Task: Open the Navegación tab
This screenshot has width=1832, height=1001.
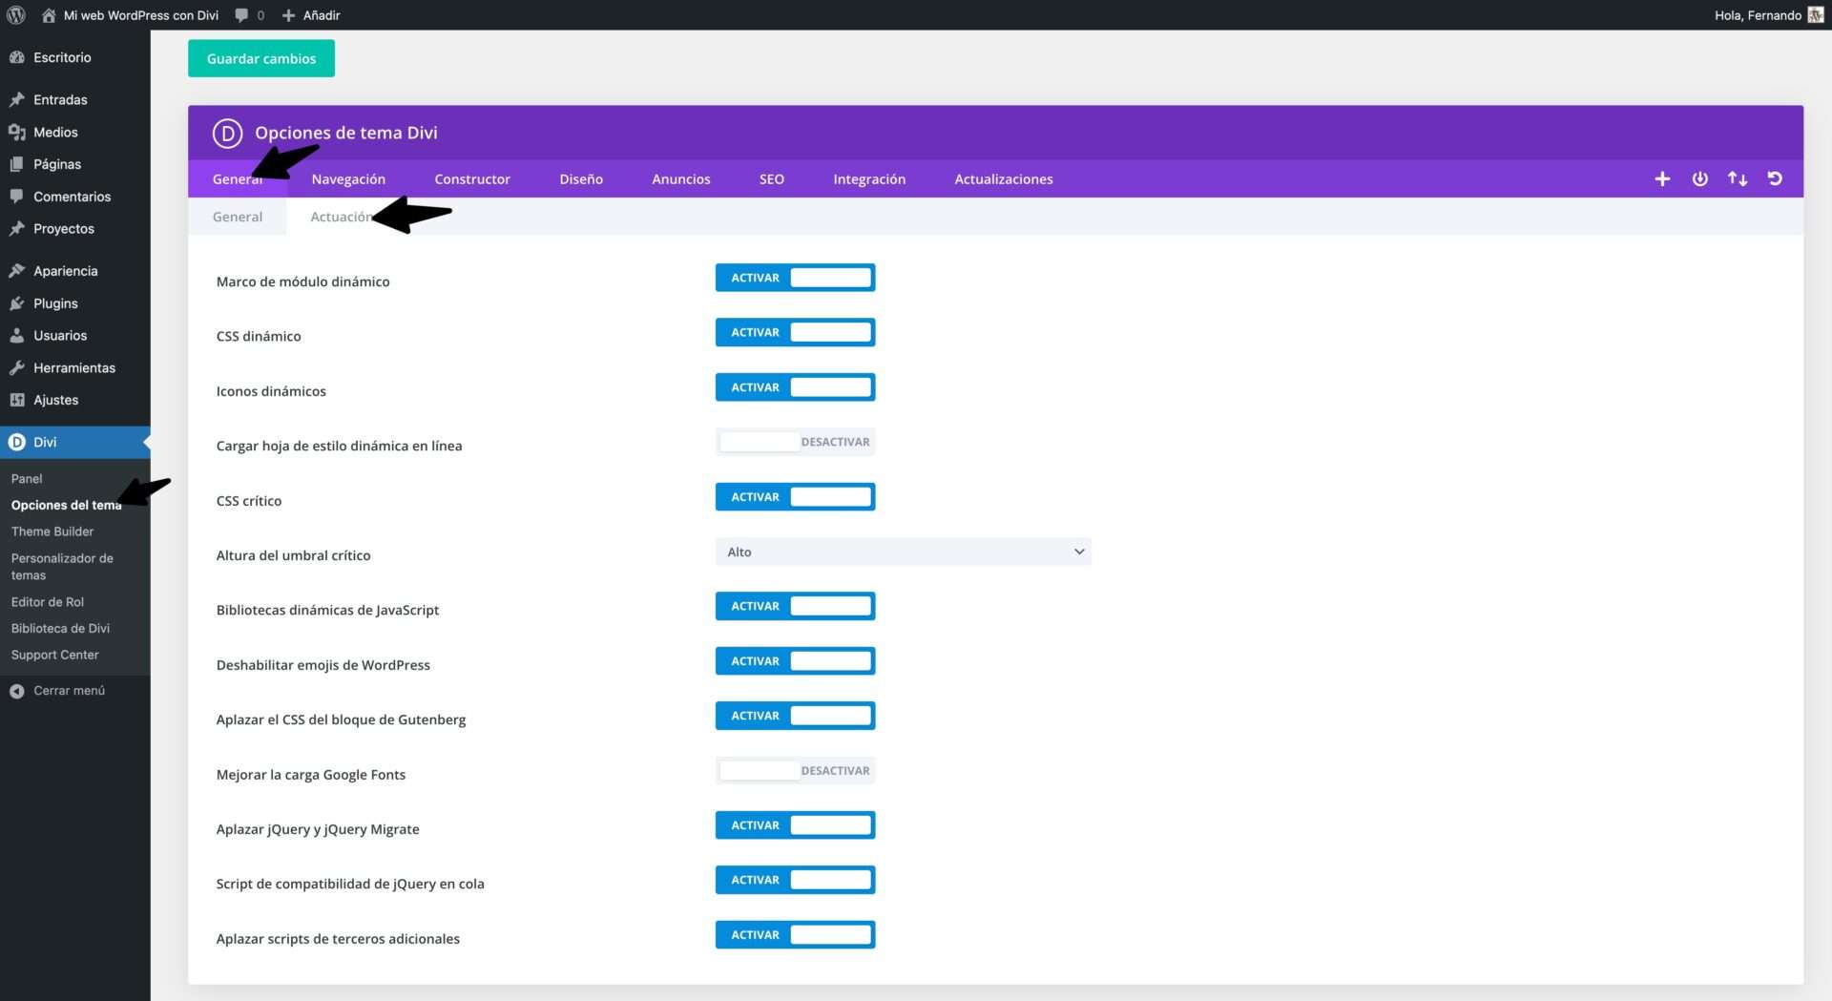Action: tap(348, 178)
